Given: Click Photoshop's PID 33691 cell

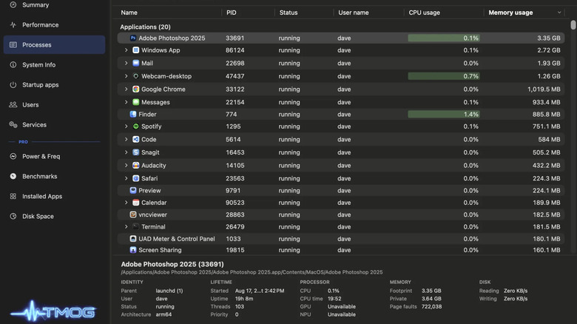Looking at the screenshot, I should (234, 38).
